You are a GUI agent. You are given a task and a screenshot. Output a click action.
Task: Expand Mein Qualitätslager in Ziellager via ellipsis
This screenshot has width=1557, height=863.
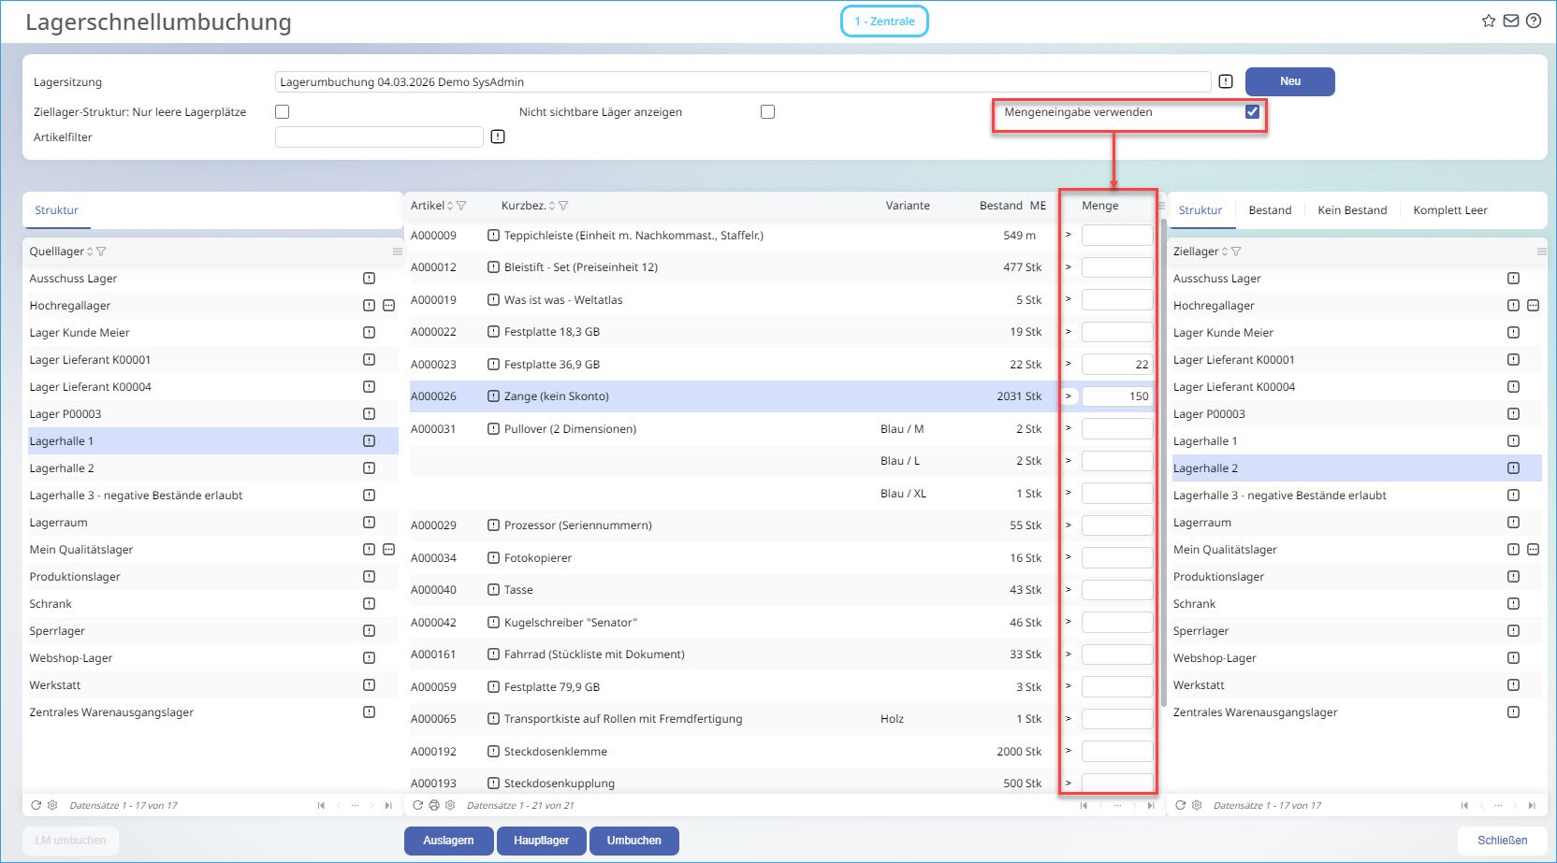[x=1533, y=550]
